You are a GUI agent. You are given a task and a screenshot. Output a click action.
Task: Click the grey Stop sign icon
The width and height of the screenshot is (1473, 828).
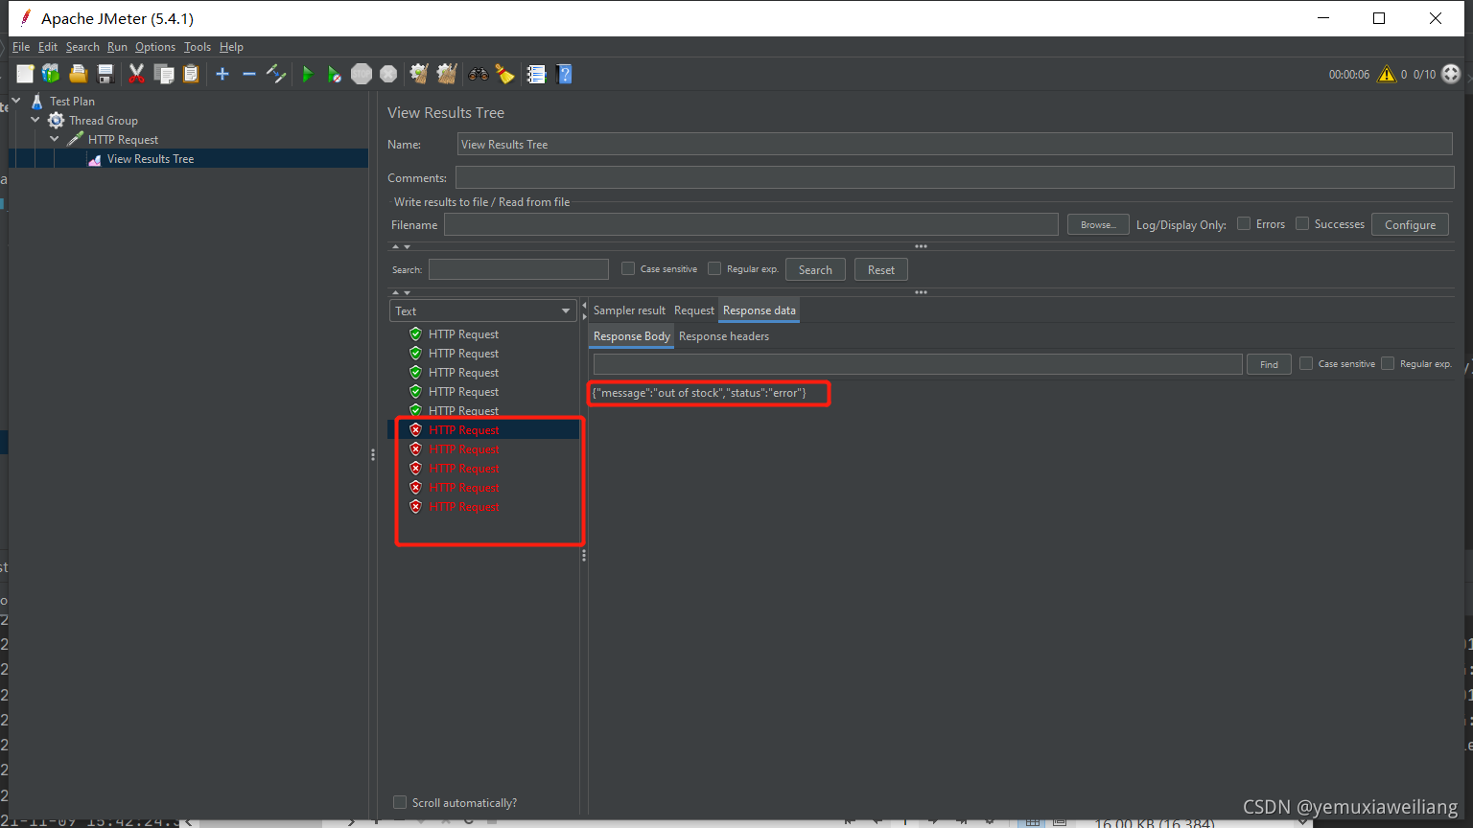362,74
